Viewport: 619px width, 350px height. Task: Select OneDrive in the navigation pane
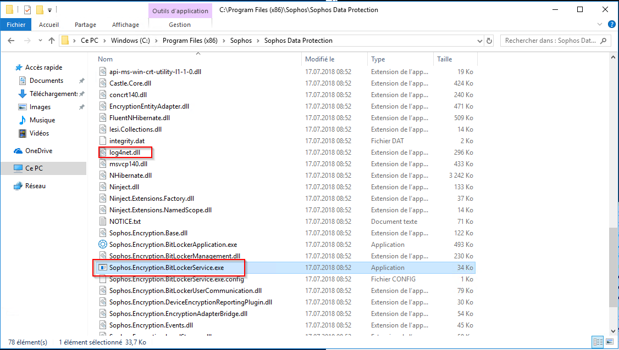point(38,150)
